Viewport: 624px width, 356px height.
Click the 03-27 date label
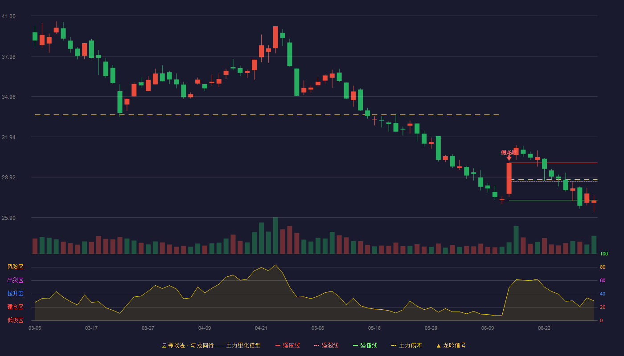point(148,328)
